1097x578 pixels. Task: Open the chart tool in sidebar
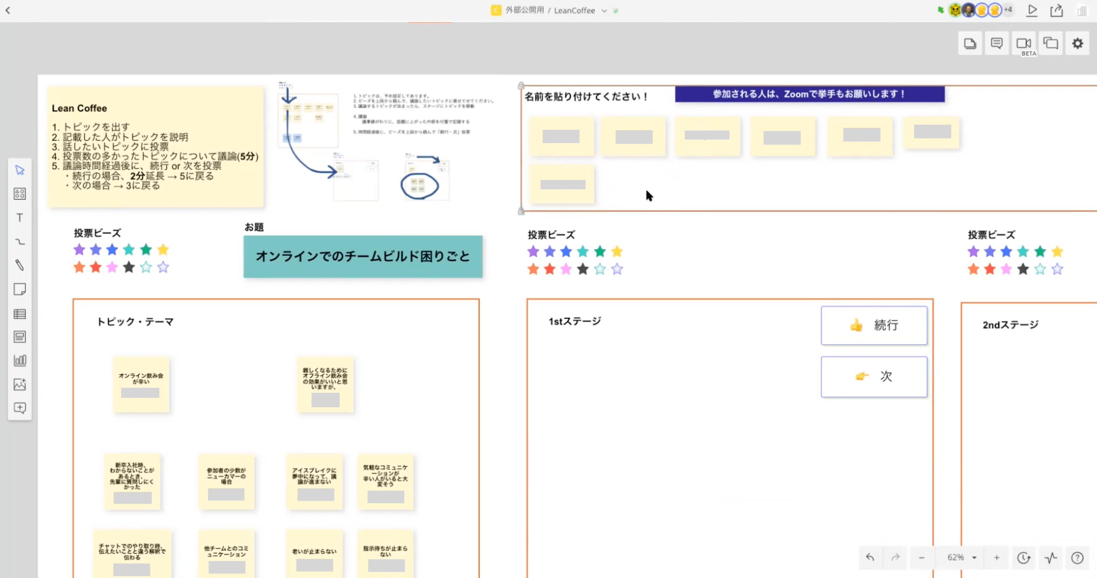19,361
